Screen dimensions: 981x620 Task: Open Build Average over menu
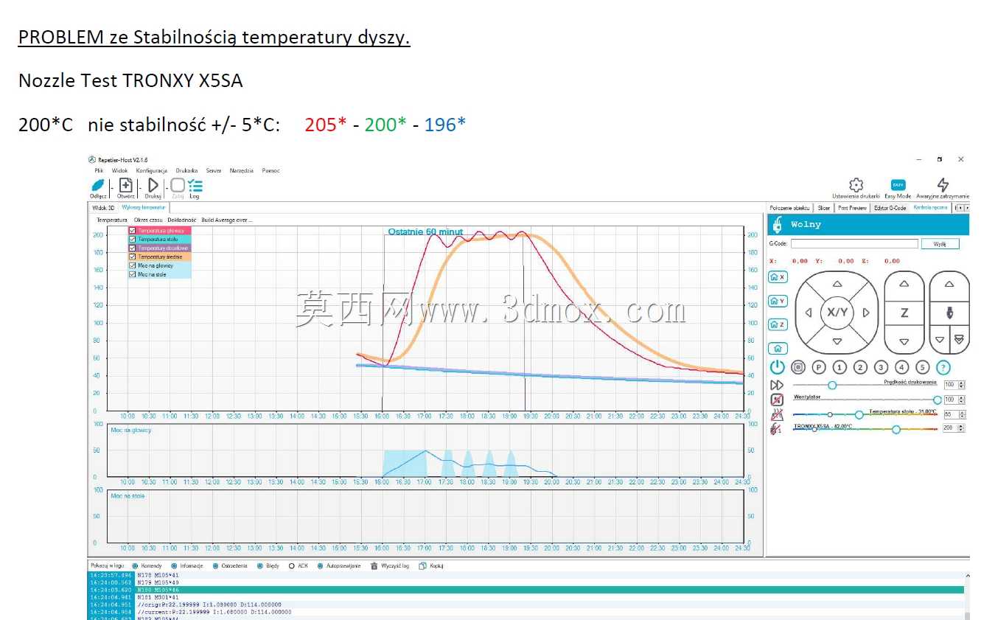227,220
